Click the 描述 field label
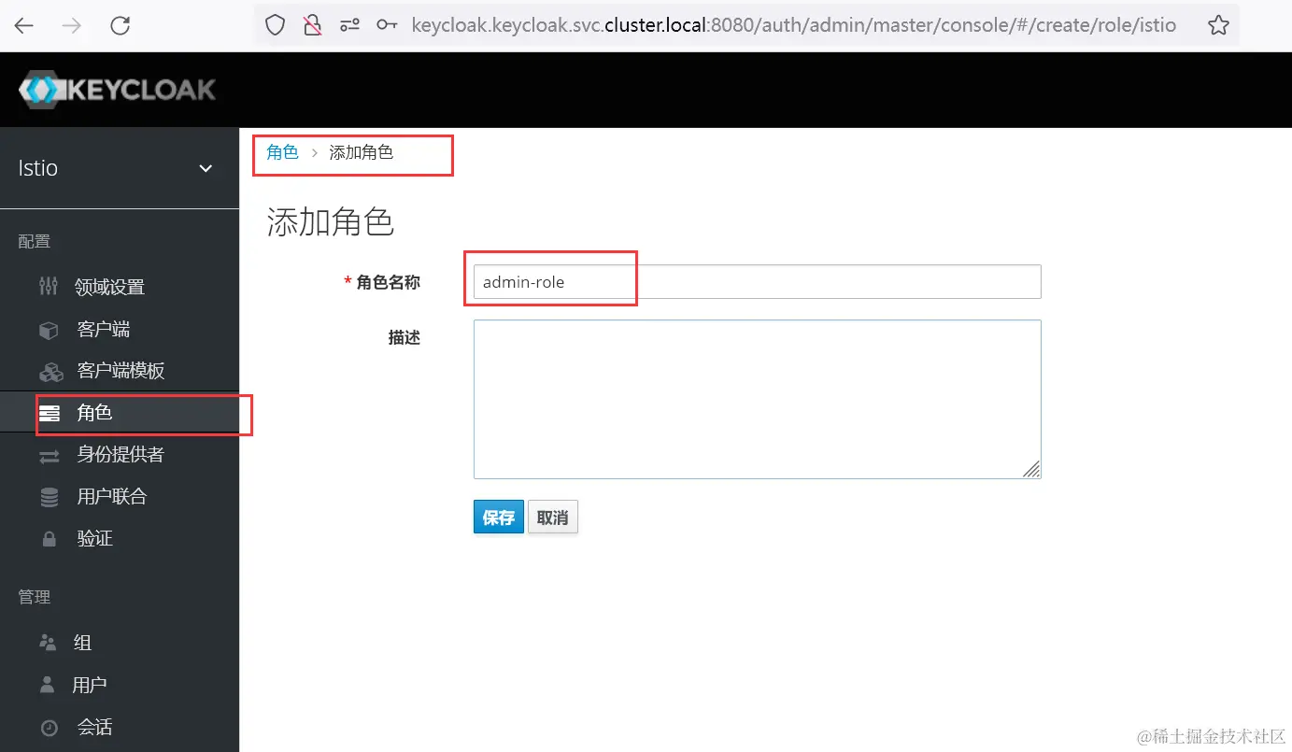 click(x=405, y=338)
